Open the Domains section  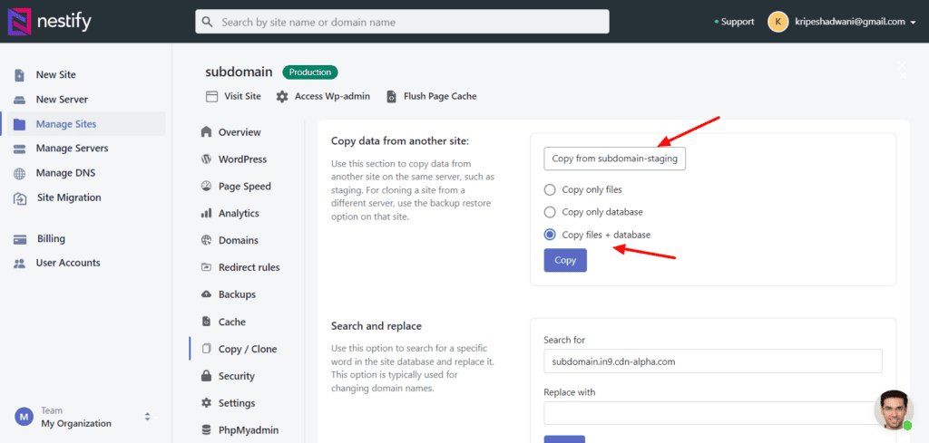tap(239, 241)
